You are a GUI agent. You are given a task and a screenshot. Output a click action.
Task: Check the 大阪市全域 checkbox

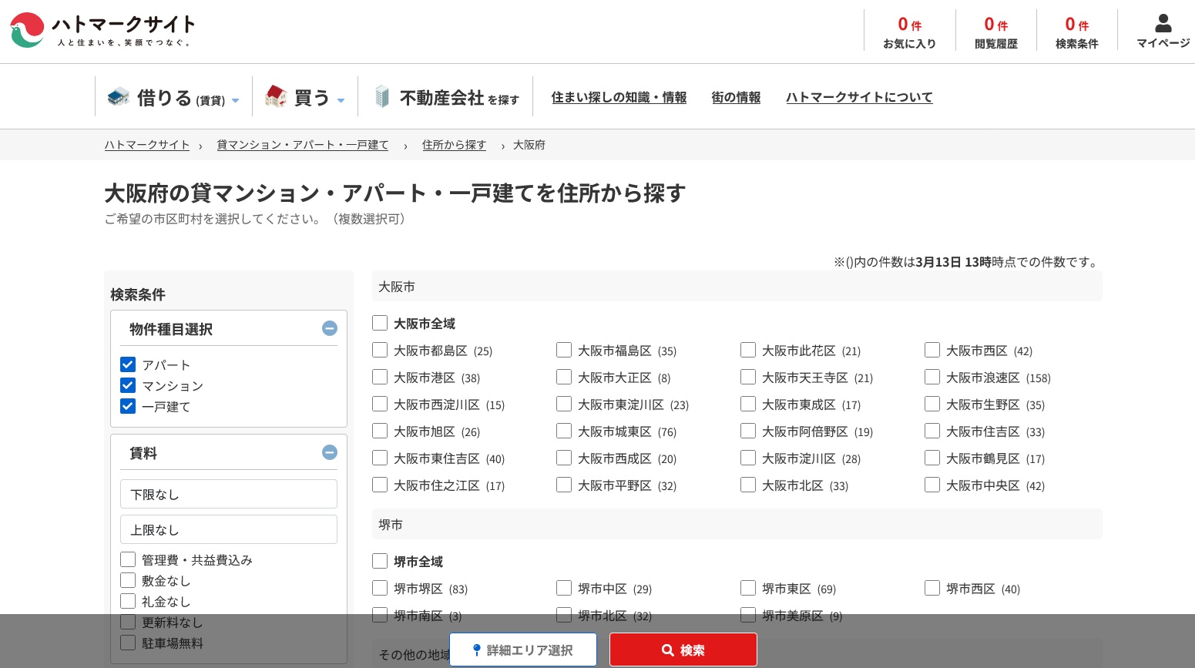click(379, 323)
